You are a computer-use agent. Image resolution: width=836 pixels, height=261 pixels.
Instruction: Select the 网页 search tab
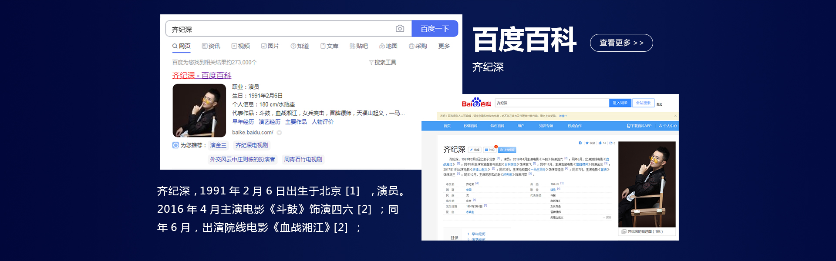point(182,46)
